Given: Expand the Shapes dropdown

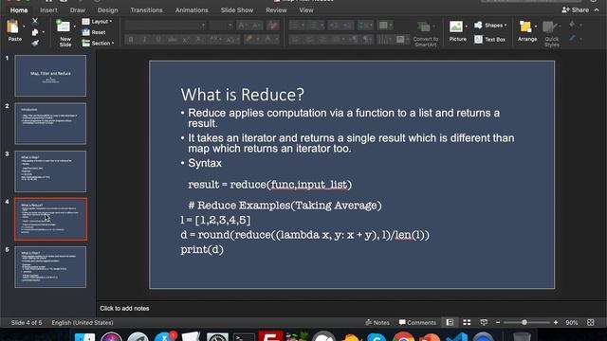Looking at the screenshot, I should pyautogui.click(x=490, y=26).
